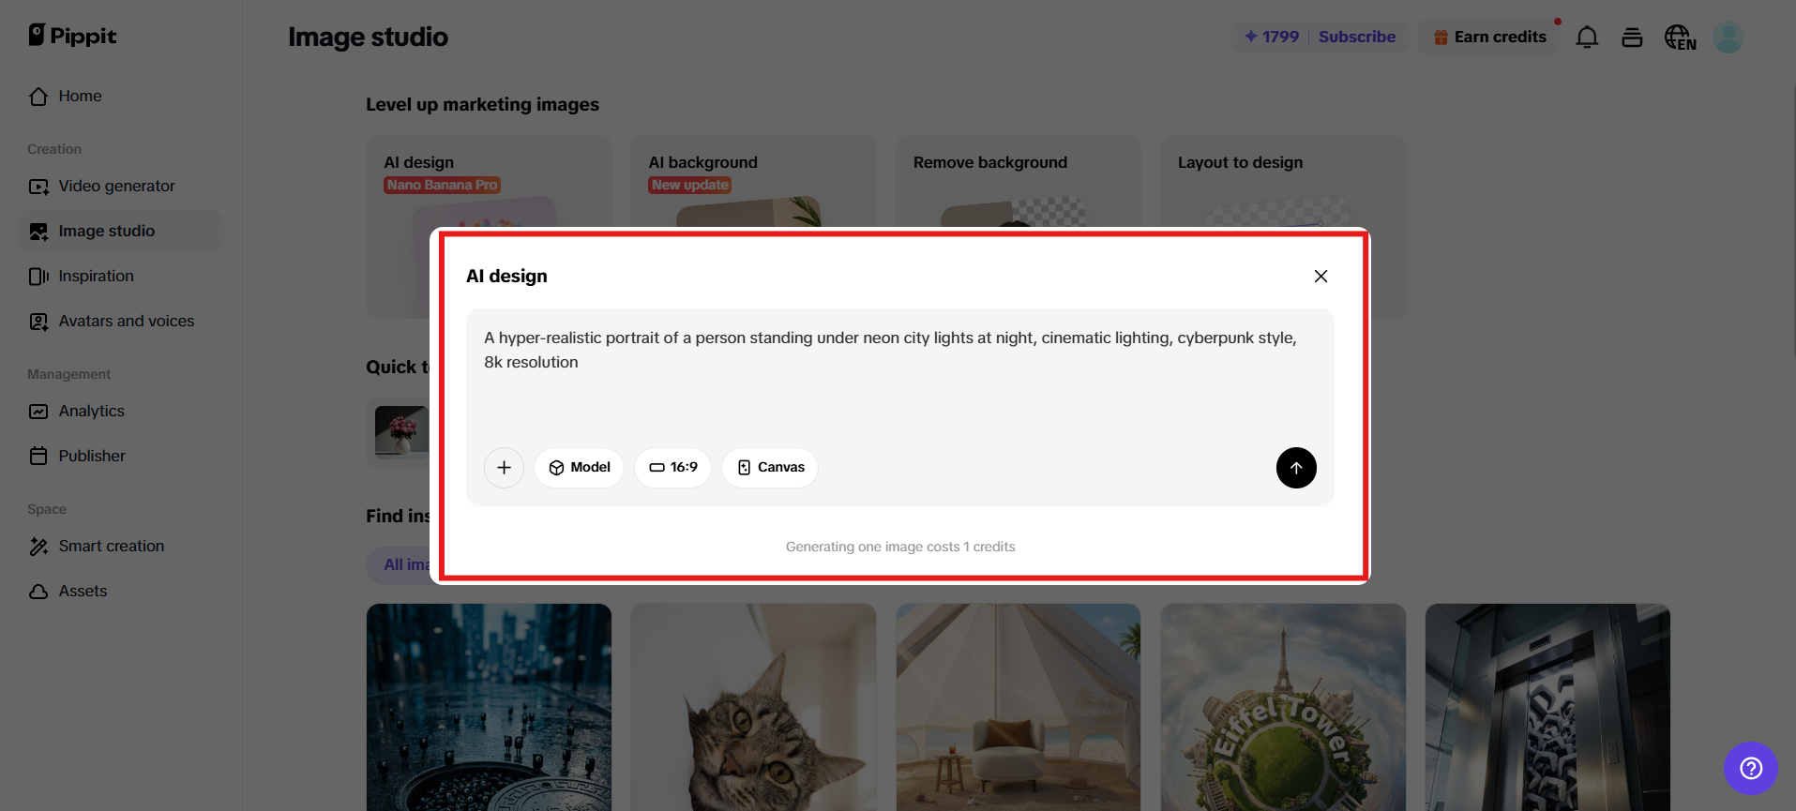Open the rainy city street inspiration image
The width and height of the screenshot is (1796, 811).
(x=489, y=707)
